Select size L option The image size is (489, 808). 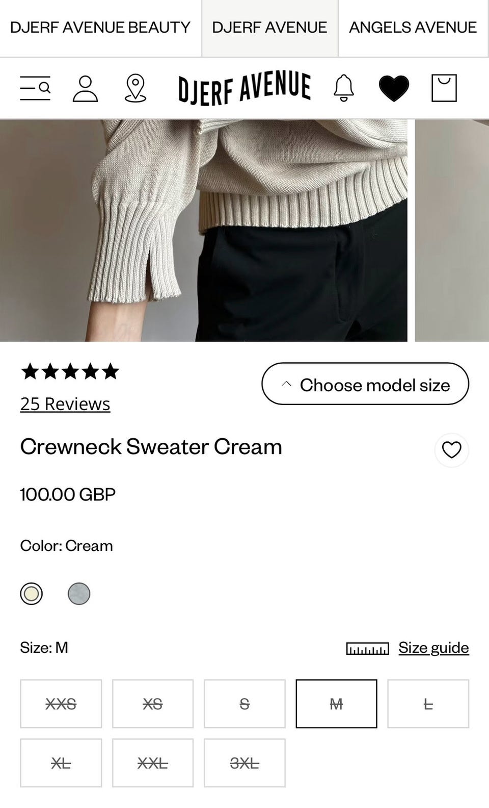[x=428, y=703]
